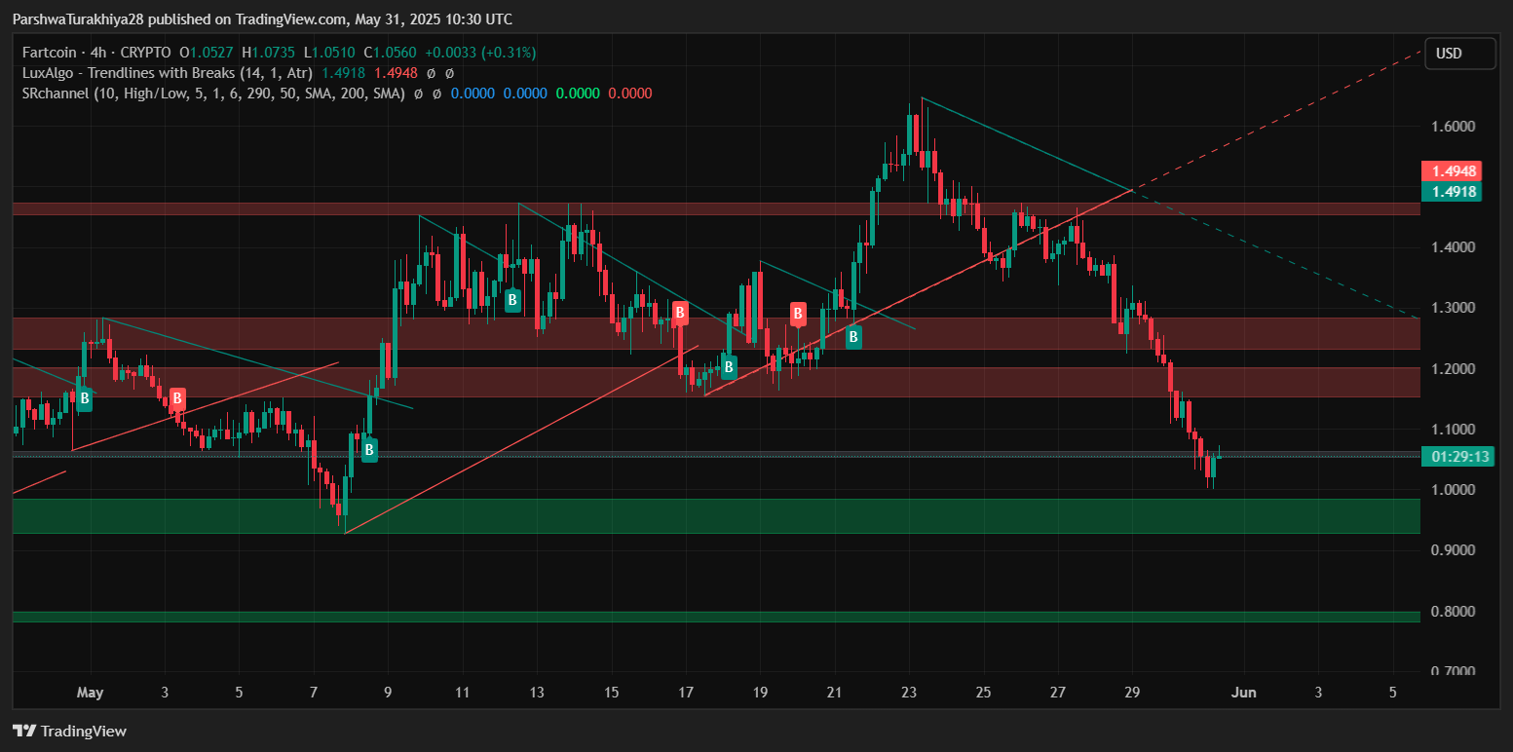The width and height of the screenshot is (1513, 752).
Task: Click the green 1.4918 price label
Action: pos(1451,192)
